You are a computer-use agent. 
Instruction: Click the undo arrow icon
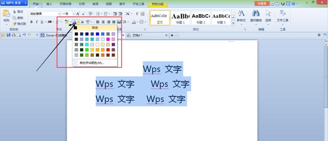pos(24,35)
